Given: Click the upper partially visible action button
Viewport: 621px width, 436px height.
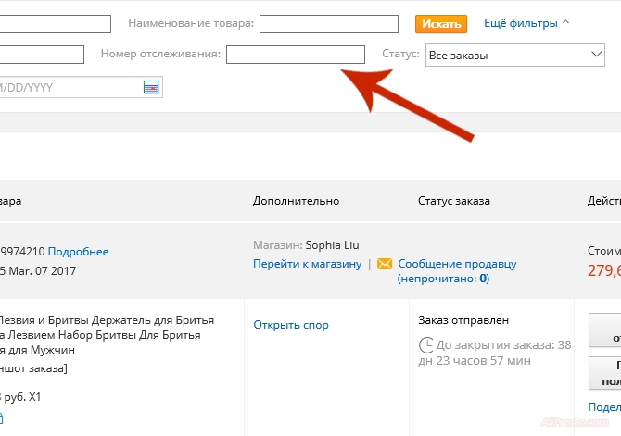Looking at the screenshot, I should (606, 330).
